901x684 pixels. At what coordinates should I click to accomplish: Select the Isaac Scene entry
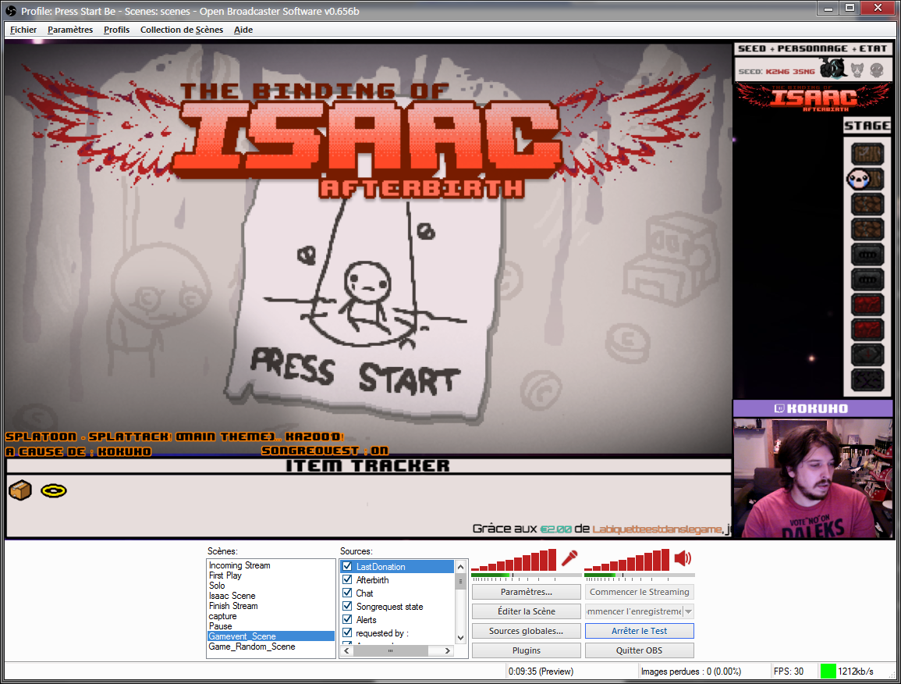pos(232,596)
